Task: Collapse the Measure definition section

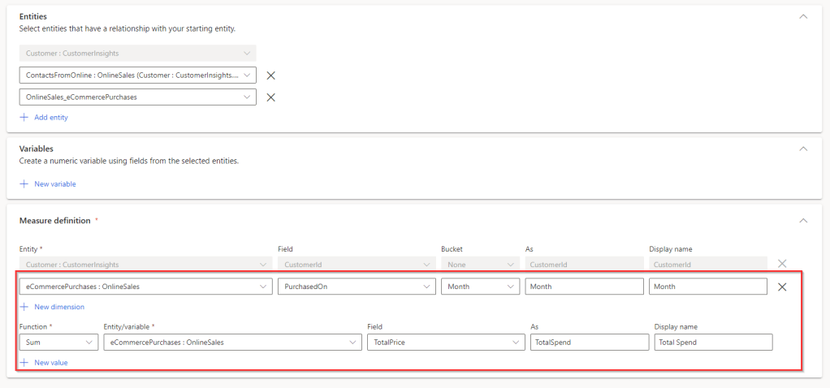Action: click(803, 220)
